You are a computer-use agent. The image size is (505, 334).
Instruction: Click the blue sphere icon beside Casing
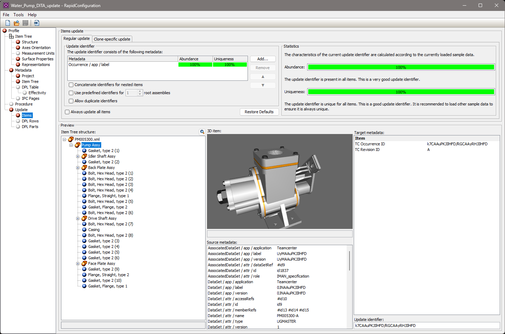click(x=84, y=230)
